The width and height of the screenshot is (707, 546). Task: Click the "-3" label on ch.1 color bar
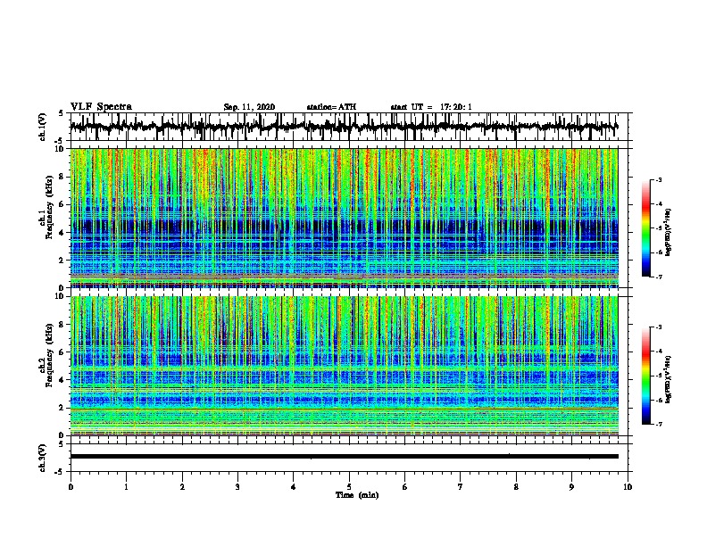pyautogui.click(x=659, y=180)
